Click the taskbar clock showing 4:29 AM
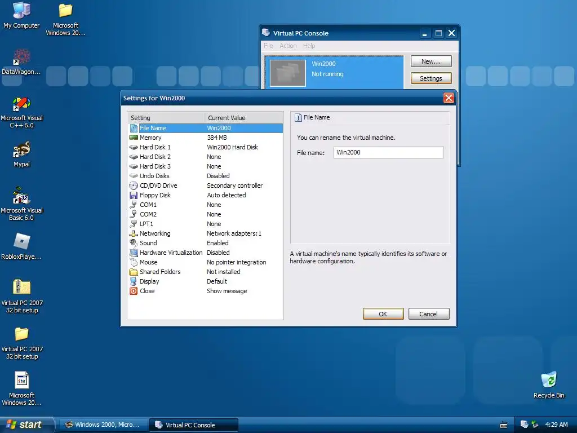The width and height of the screenshot is (577, 433). [x=556, y=425]
